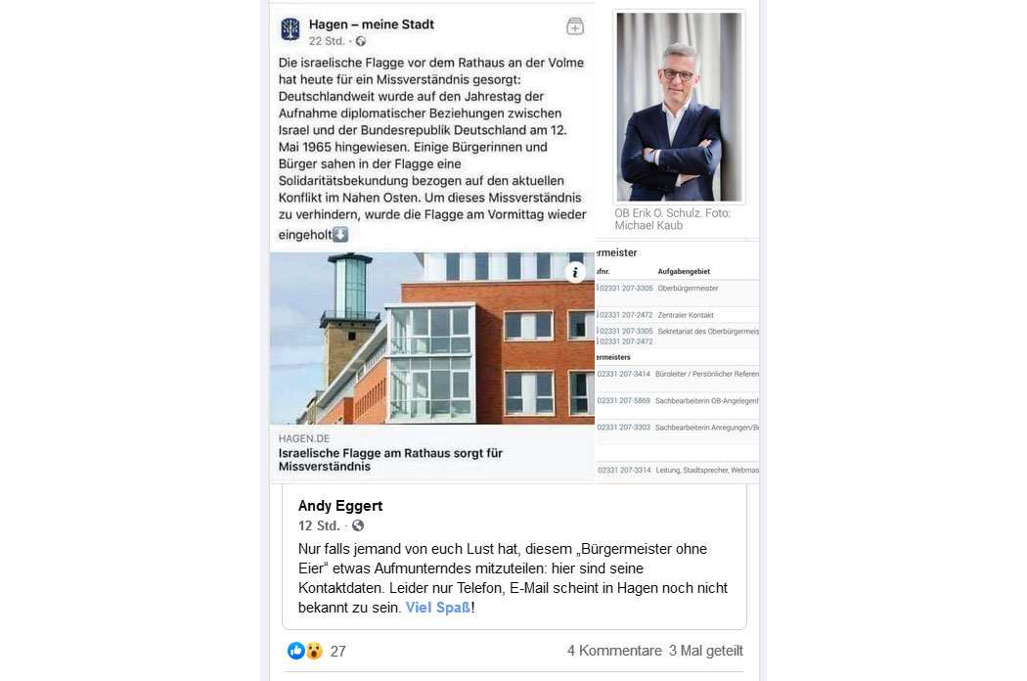Click phone number 02331 207-3305 for Oberbürgermeister
The width and height of the screenshot is (1027, 681).
(x=626, y=289)
